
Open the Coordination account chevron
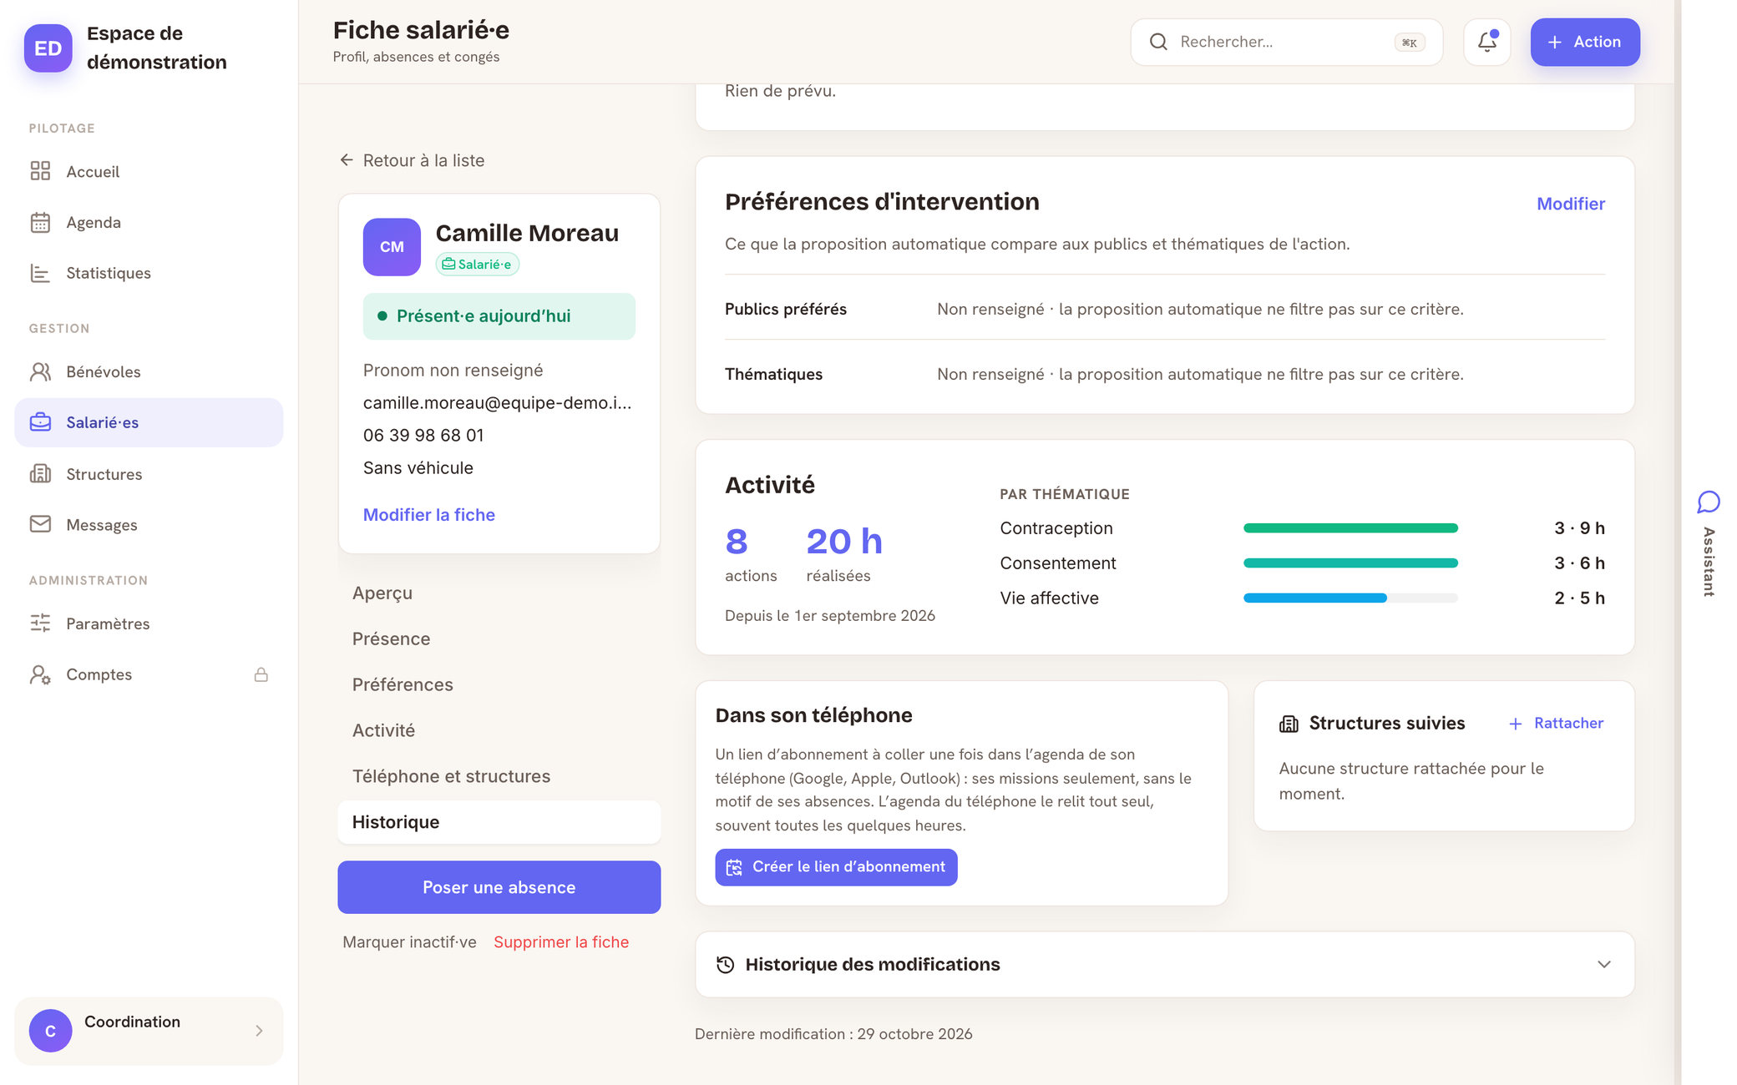[x=259, y=1031]
